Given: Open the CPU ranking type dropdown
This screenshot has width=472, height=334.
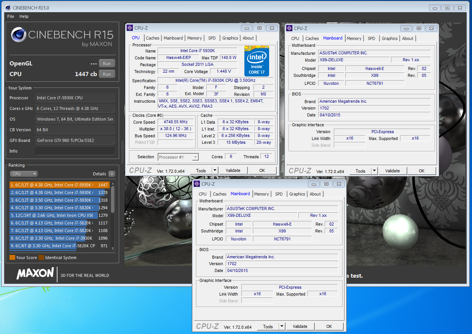Looking at the screenshot, I should point(24,174).
